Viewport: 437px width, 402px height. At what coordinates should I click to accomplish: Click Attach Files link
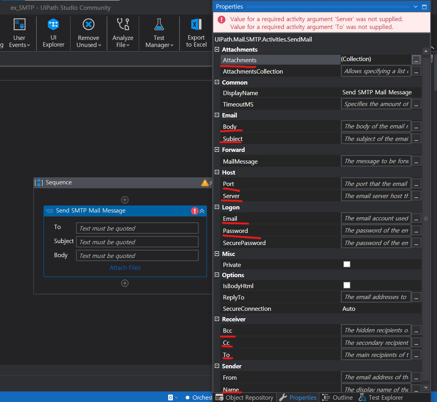[125, 268]
